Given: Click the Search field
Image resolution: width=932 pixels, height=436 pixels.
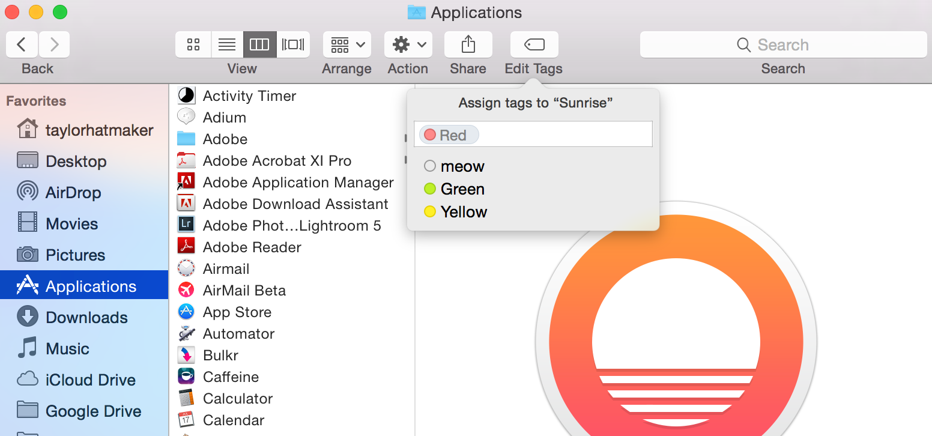Looking at the screenshot, I should tap(783, 44).
